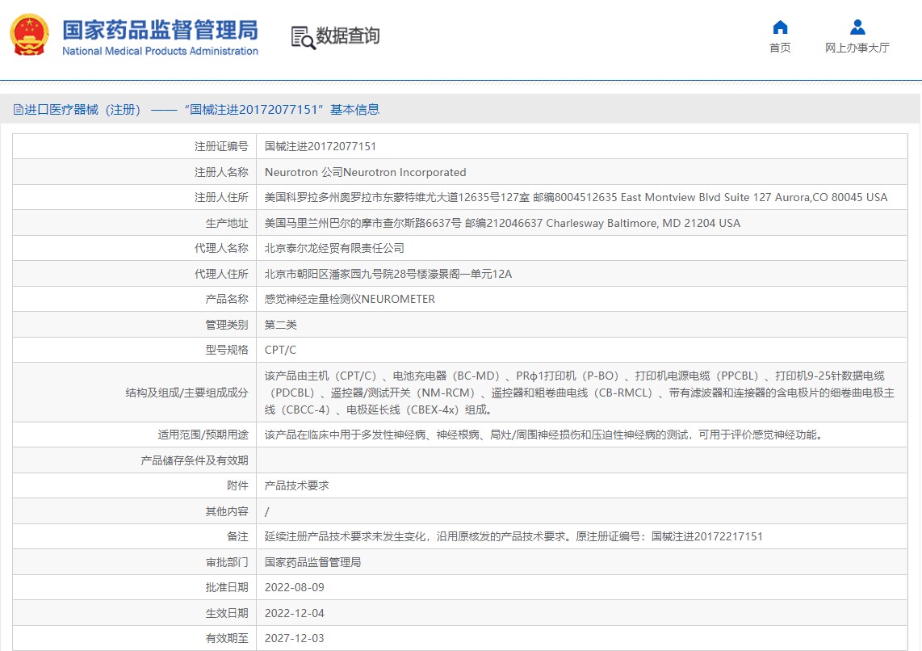Click agent address 北京市朝阳区潘家园 value
Screen dimensions: 922x651
(x=388, y=274)
